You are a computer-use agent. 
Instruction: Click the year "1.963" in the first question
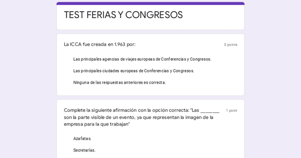click(120, 44)
